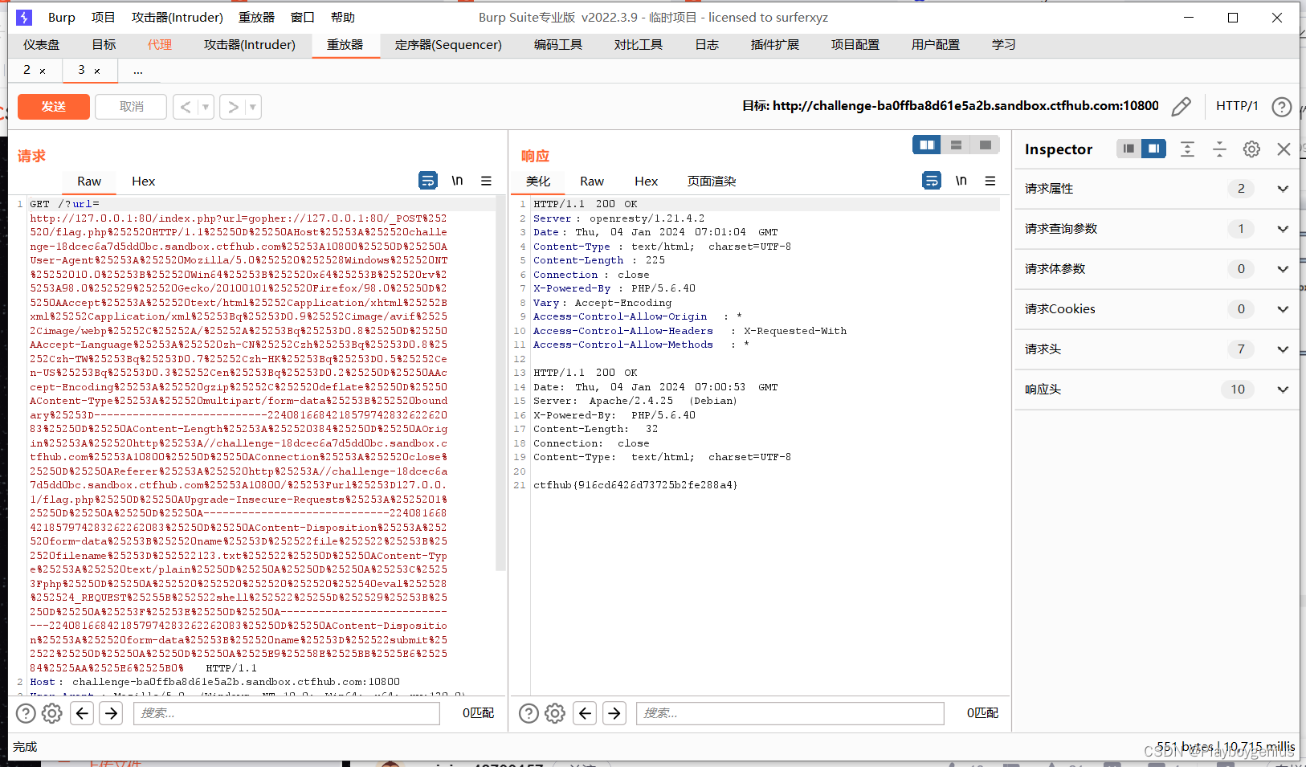Switch to 插件扩展 tab
Screen dimensions: 1306x767
coord(775,44)
